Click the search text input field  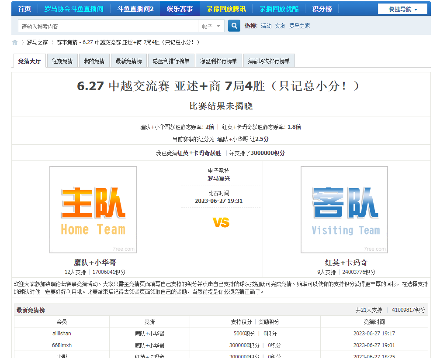point(108,27)
